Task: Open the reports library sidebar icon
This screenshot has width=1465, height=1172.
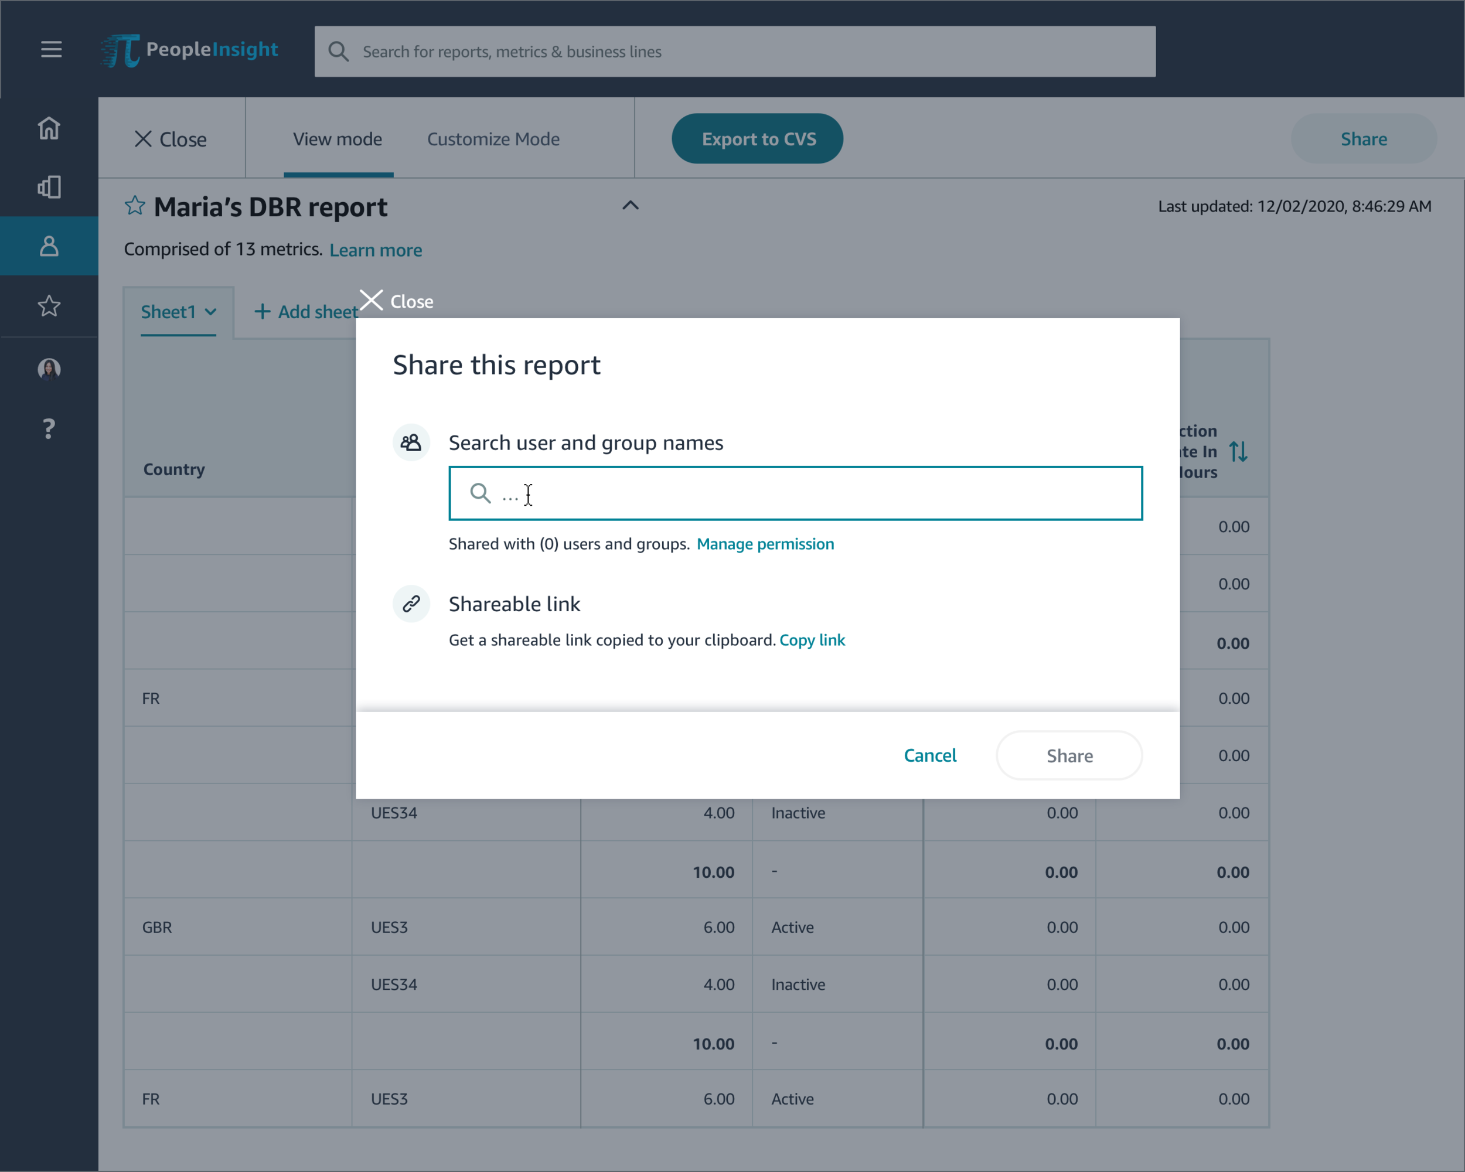Action: tap(49, 187)
